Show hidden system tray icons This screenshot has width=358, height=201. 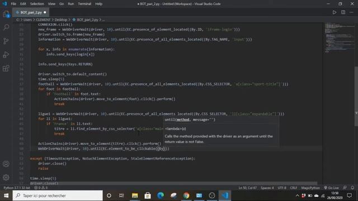pyautogui.click(x=297, y=195)
